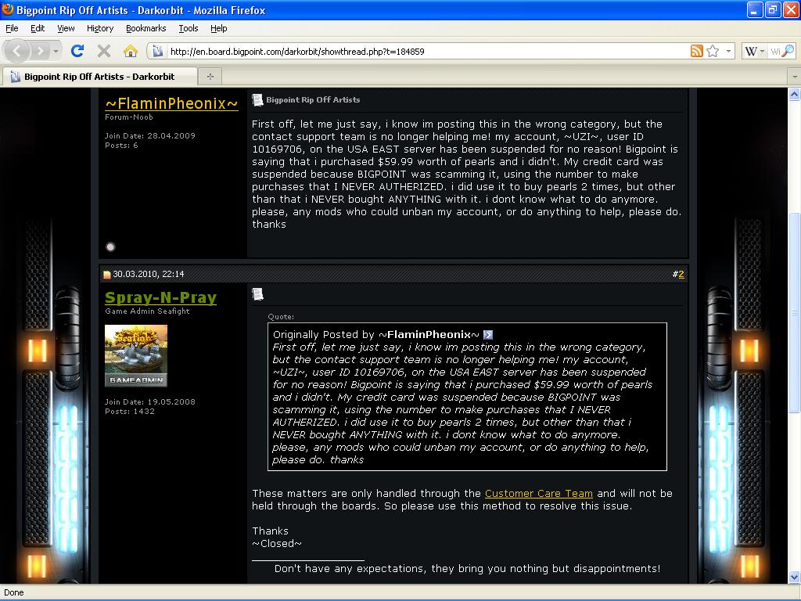Go to the Home page icon

131,51
